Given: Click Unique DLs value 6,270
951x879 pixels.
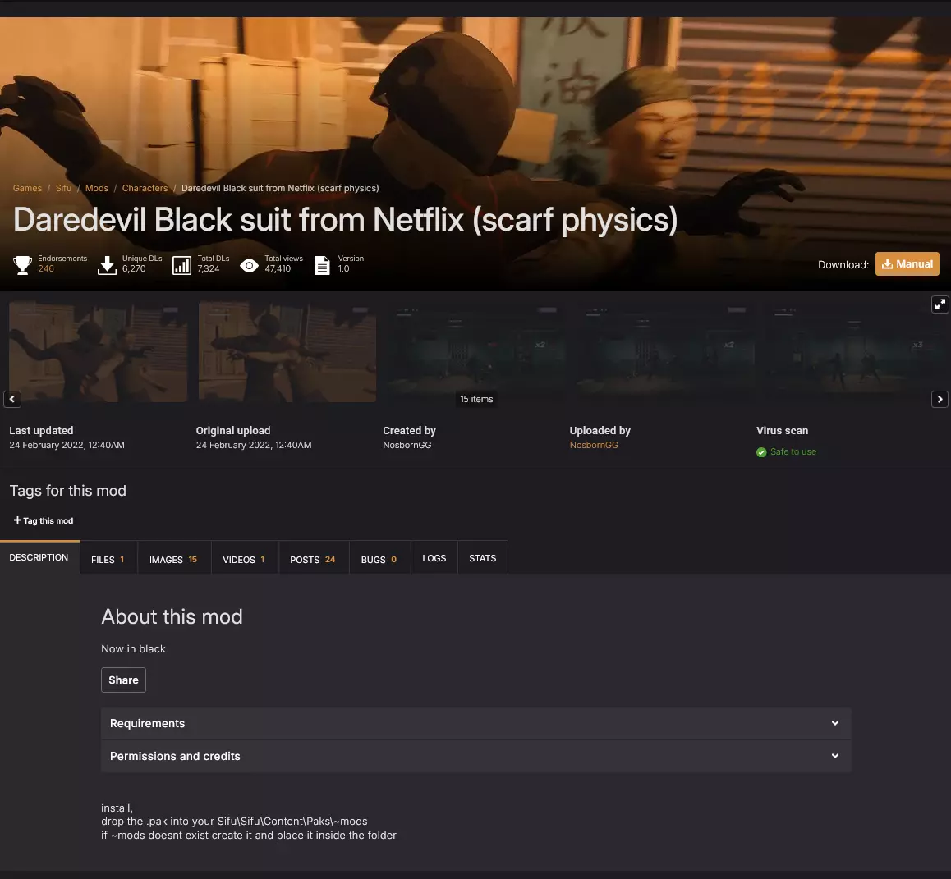Looking at the screenshot, I should [x=134, y=268].
